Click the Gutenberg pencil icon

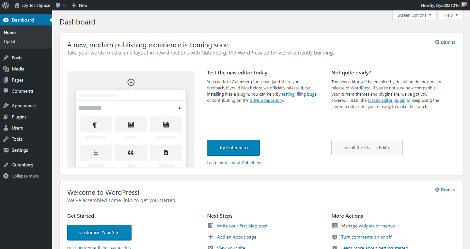[x=6, y=165]
